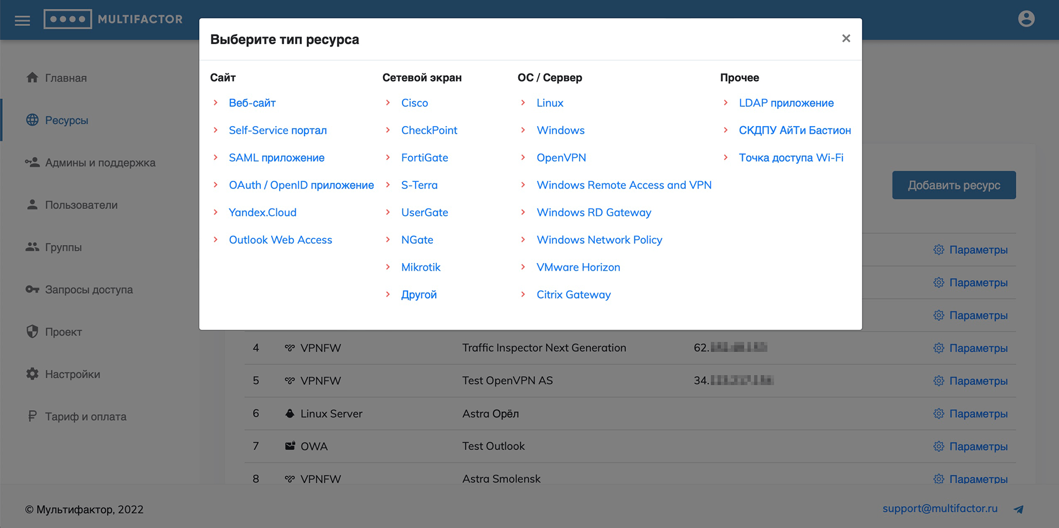Click the home icon next to Главная
The image size is (1059, 528).
click(32, 77)
